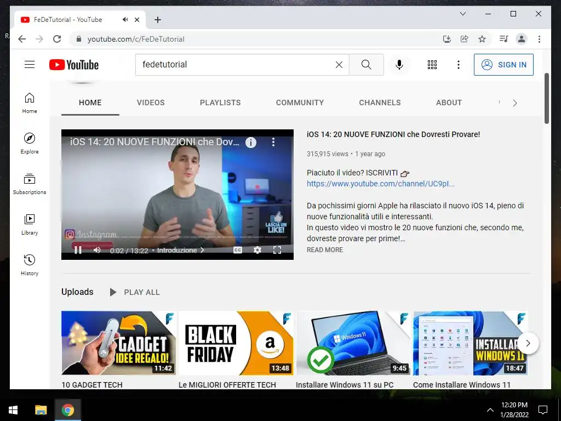This screenshot has height=421, width=561.
Task: Toggle closed captions on the video
Action: [x=238, y=250]
